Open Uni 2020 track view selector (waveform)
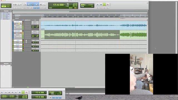The image size is (178, 100). click(x=18, y=35)
